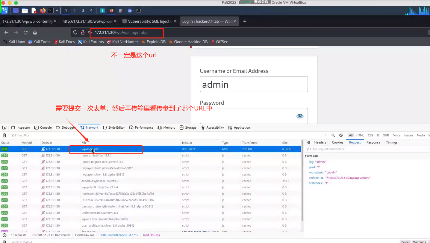Open the Kali Tools bookmark

[39, 42]
